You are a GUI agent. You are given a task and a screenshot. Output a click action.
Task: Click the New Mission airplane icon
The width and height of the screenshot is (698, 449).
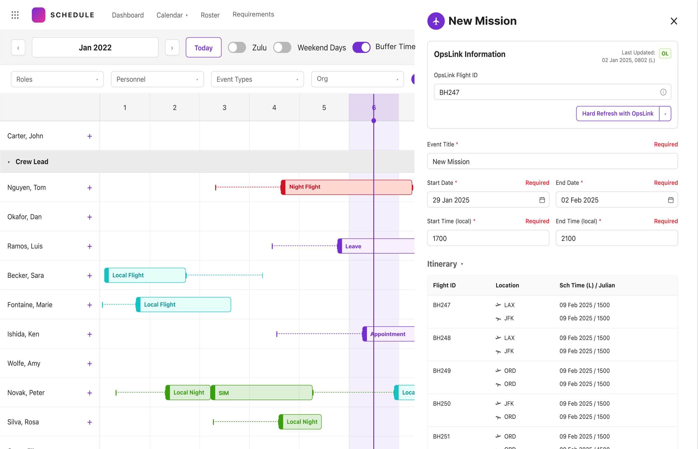click(x=436, y=21)
